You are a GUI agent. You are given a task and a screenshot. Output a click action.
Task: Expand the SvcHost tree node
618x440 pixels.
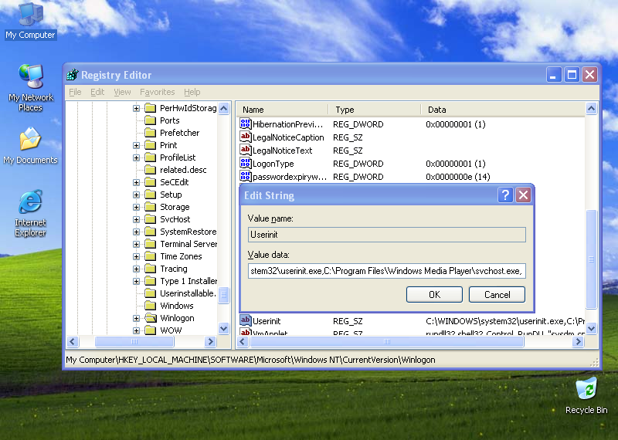[x=136, y=219]
